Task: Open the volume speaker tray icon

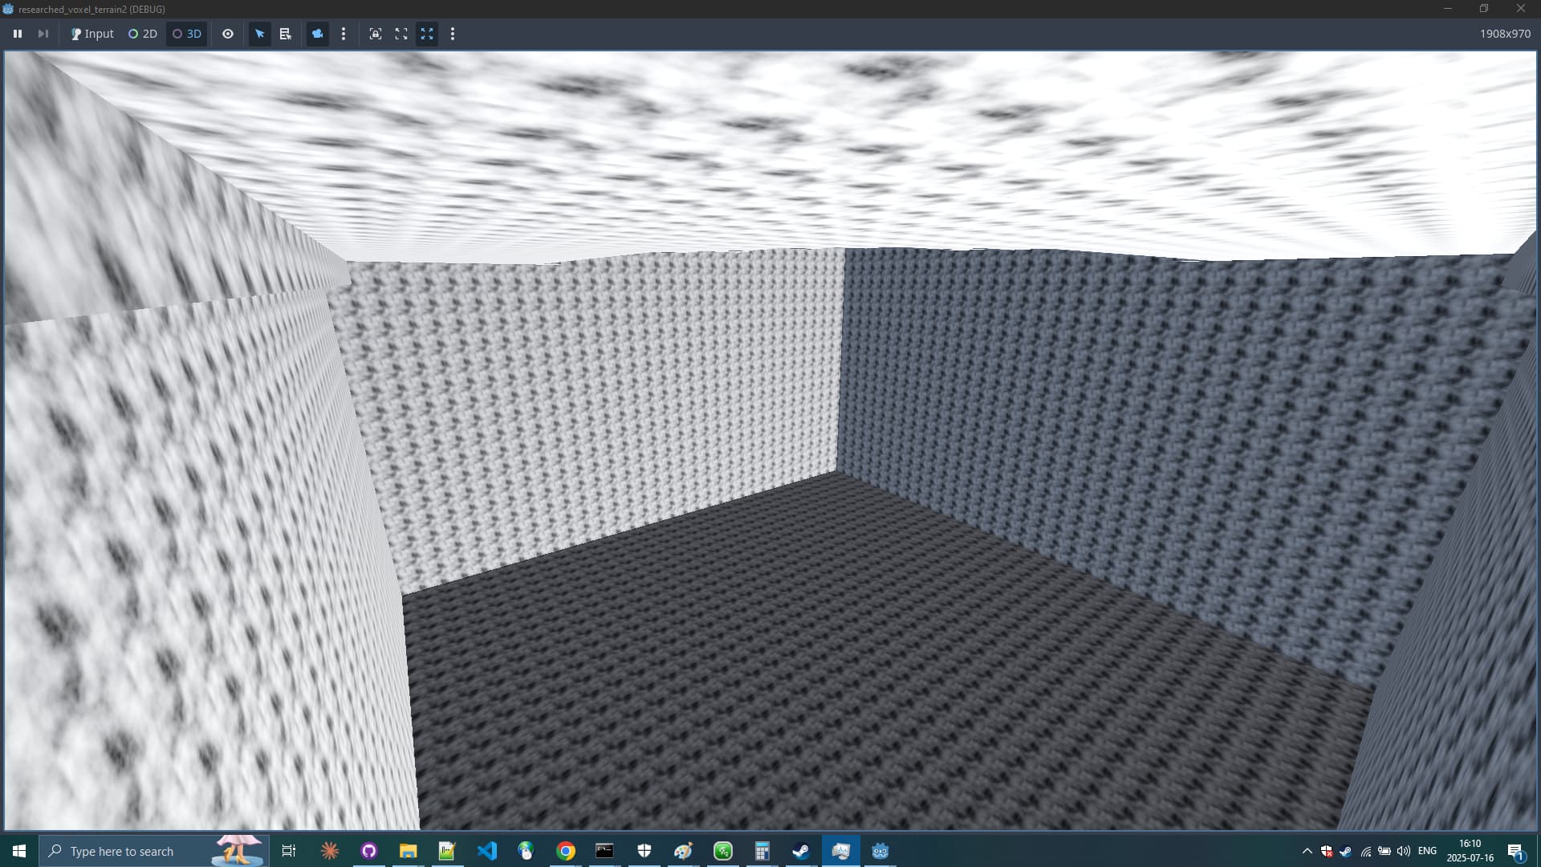Action: pos(1404,851)
